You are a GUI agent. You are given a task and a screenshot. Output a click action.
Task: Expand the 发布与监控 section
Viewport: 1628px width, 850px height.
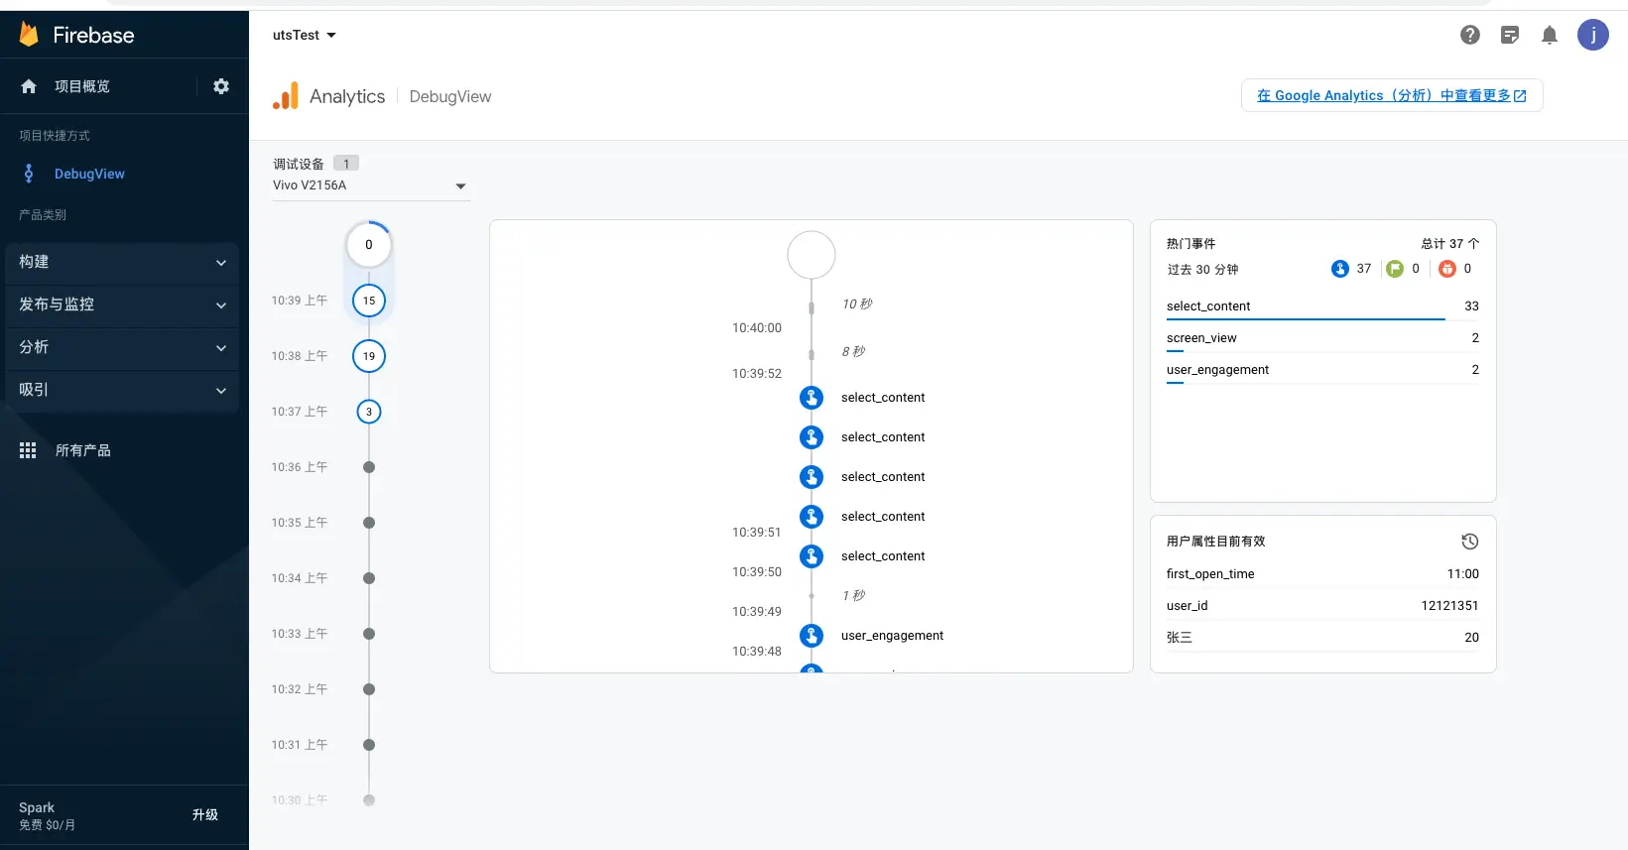point(122,304)
